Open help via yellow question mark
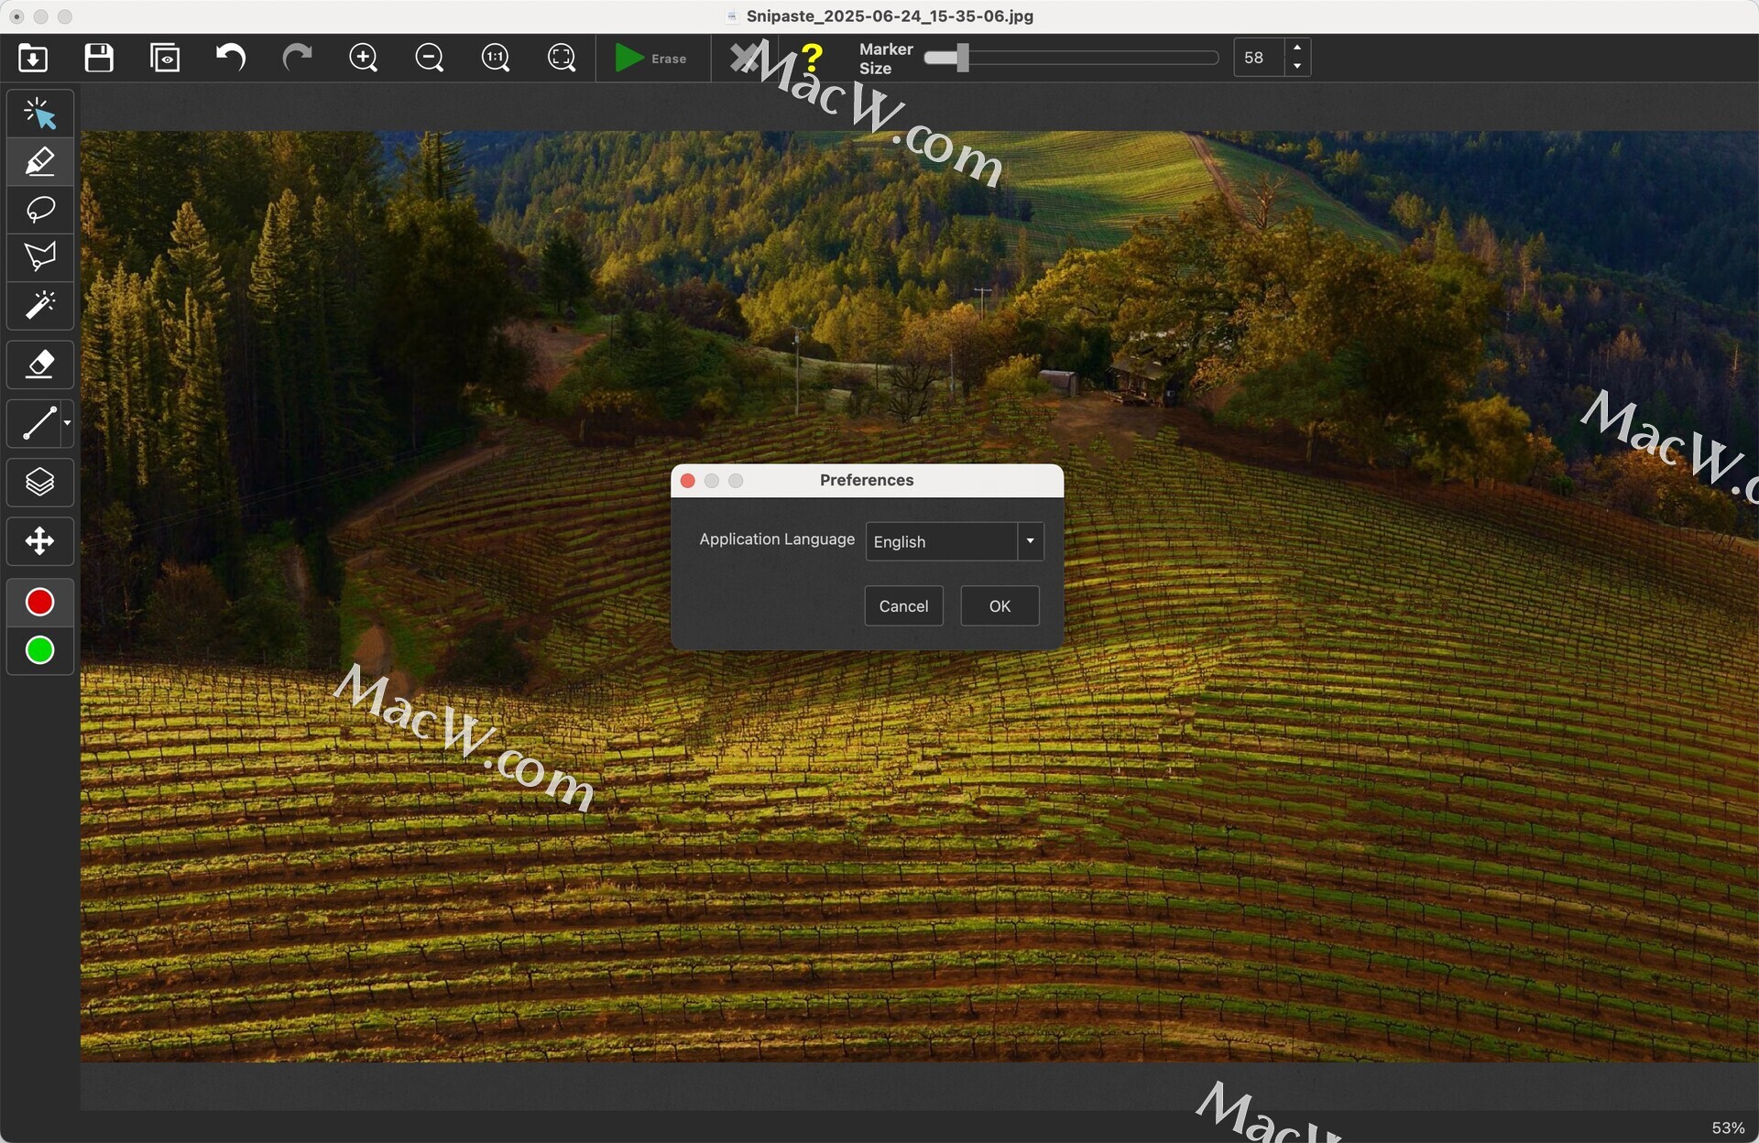The height and width of the screenshot is (1143, 1759). [812, 58]
